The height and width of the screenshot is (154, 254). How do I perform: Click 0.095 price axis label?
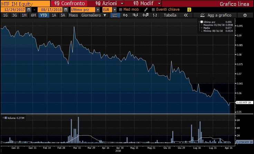[240, 26]
